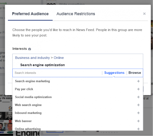Click plus icon next to Pay per click

click(138, 89)
